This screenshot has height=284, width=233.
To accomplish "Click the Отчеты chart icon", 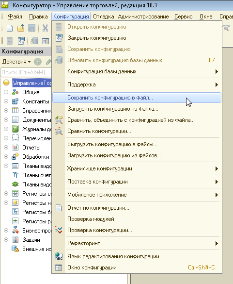I will coord(15,147).
